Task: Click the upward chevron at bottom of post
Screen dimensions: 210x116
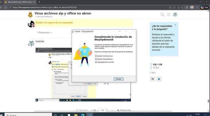Action: [x=103, y=110]
